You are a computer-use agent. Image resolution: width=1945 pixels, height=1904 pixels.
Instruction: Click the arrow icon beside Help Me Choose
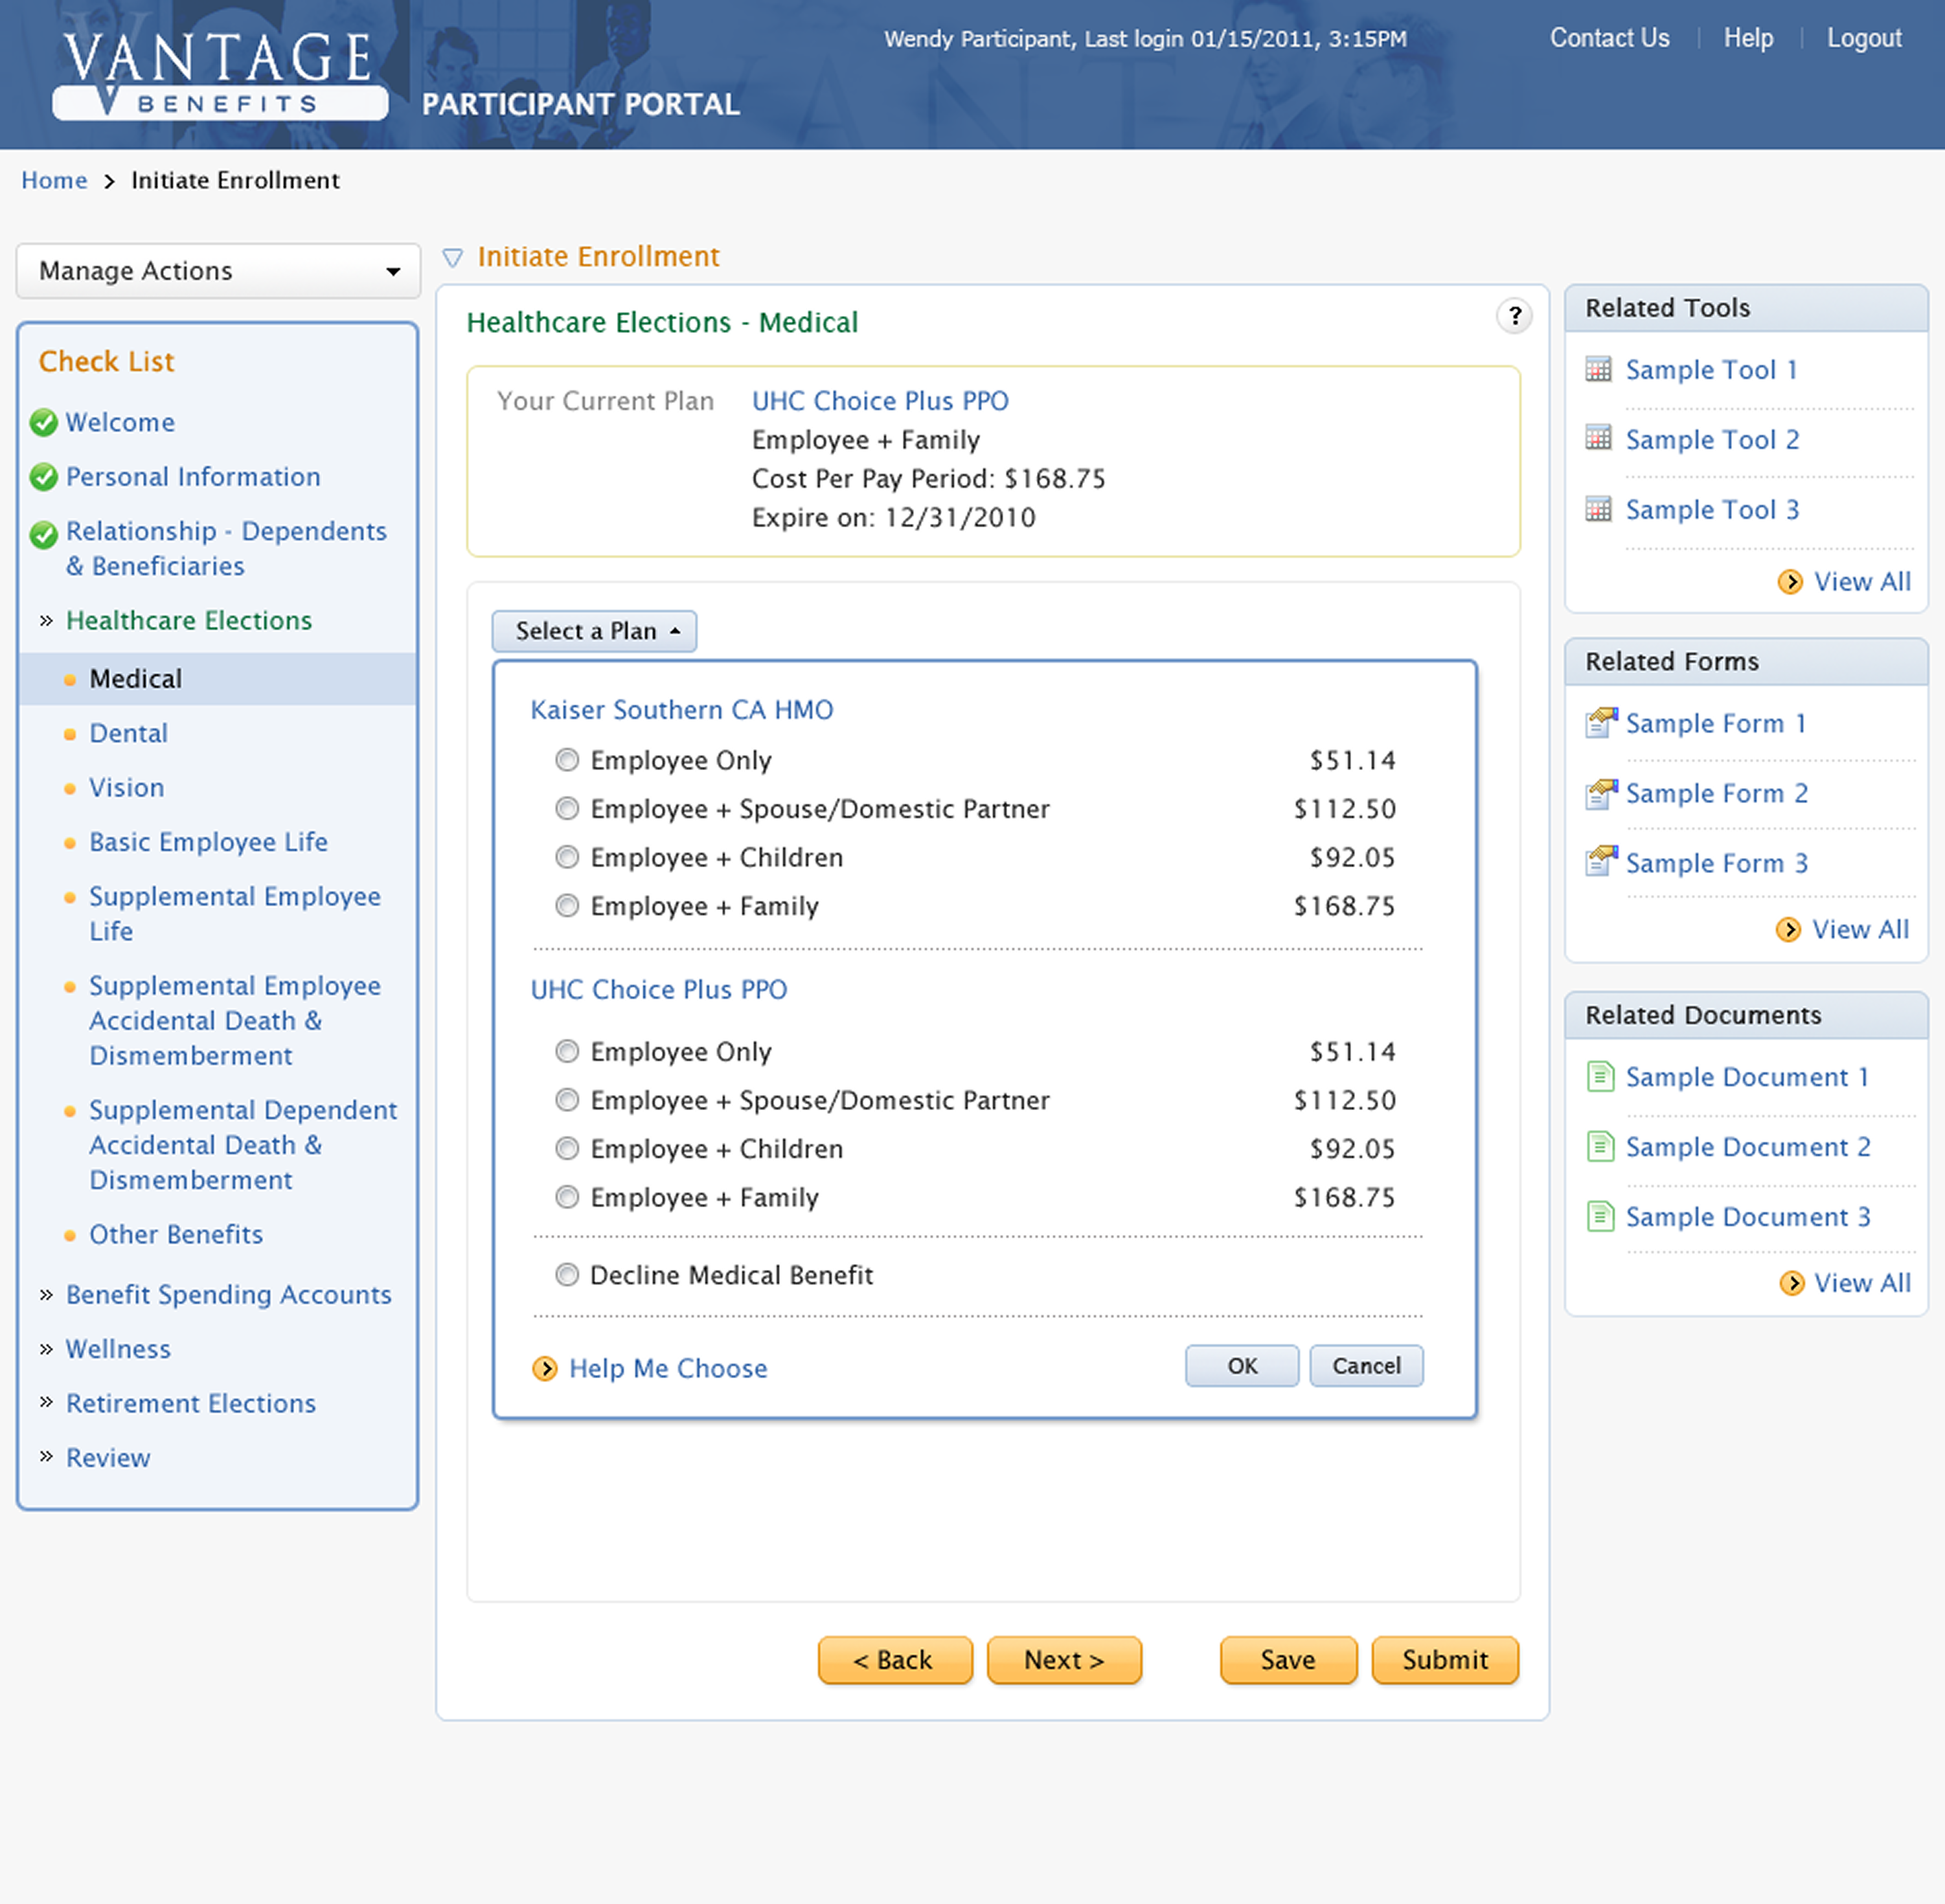click(545, 1368)
